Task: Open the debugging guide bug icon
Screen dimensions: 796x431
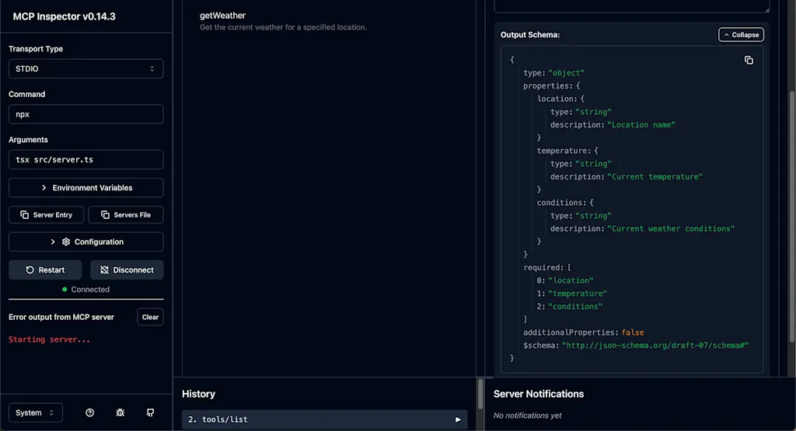Action: (120, 412)
